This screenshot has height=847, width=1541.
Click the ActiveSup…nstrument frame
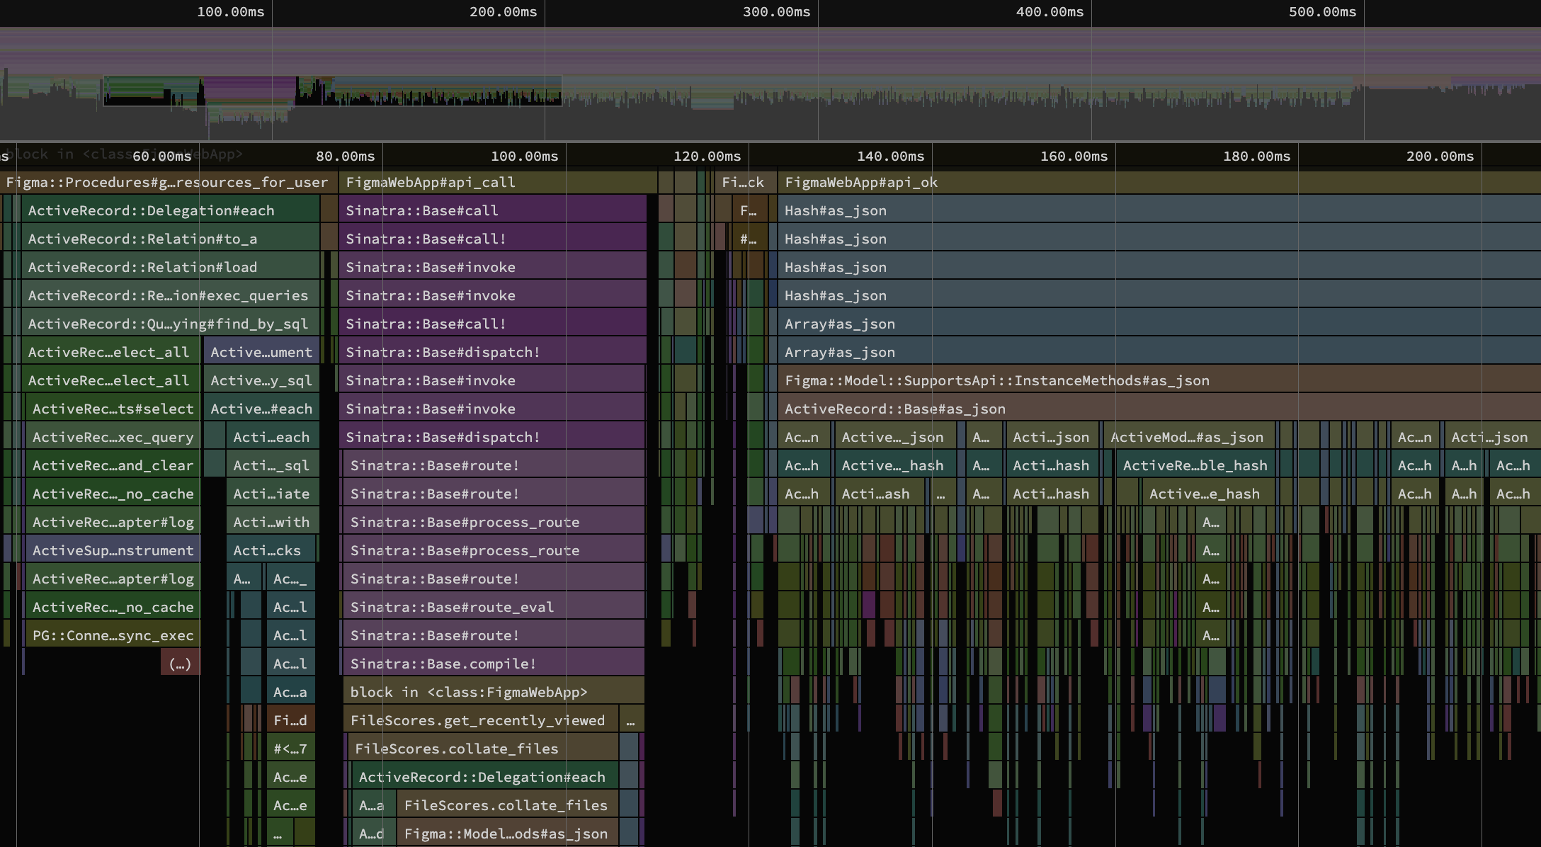pos(113,550)
